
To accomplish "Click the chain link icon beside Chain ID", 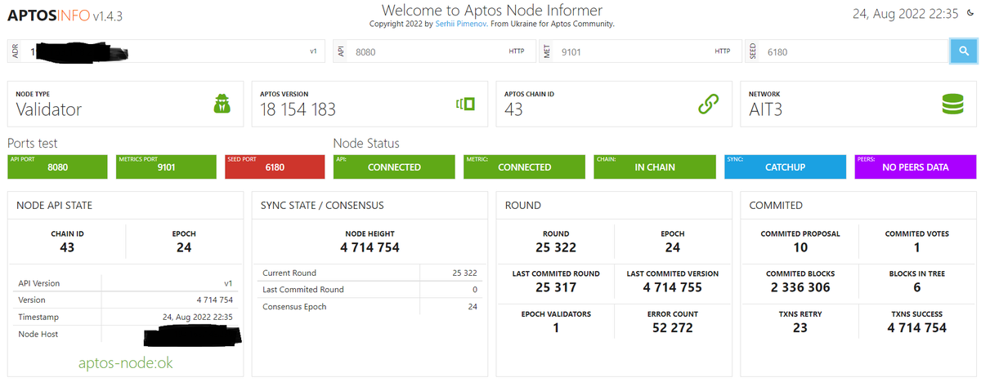I will (708, 104).
